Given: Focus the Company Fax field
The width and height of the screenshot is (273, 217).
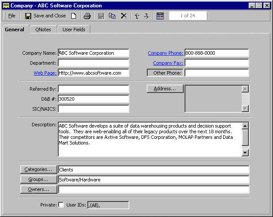Looking at the screenshot, I should [x=217, y=62].
